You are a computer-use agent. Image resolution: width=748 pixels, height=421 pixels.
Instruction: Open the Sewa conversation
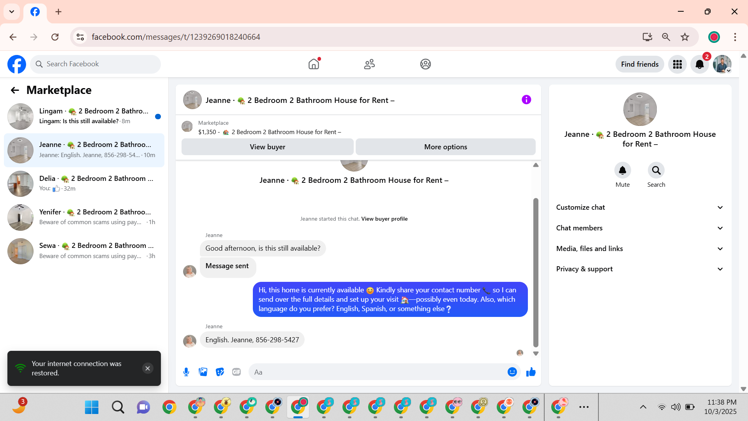coord(84,251)
